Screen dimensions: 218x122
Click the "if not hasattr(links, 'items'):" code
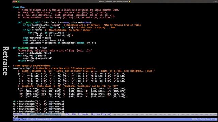pyautogui.click(x=43, y=25)
